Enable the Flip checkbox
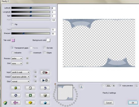This screenshot has height=107, width=139. [13, 24]
